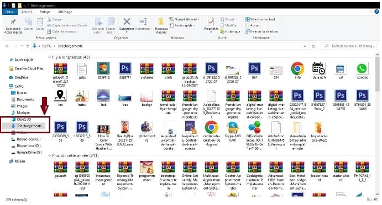The image size is (382, 205).
Task: Click Historique in the ribbon
Action: click(230, 31)
